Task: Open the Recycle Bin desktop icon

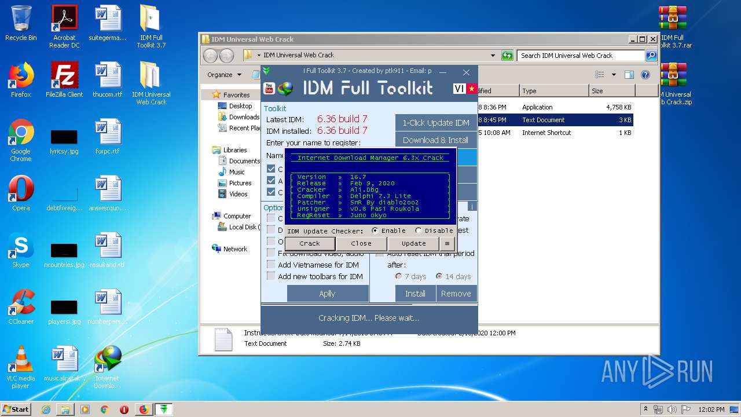Action: tap(21, 24)
